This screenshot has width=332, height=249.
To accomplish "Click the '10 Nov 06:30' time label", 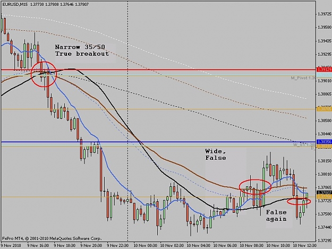I will 225,245.
